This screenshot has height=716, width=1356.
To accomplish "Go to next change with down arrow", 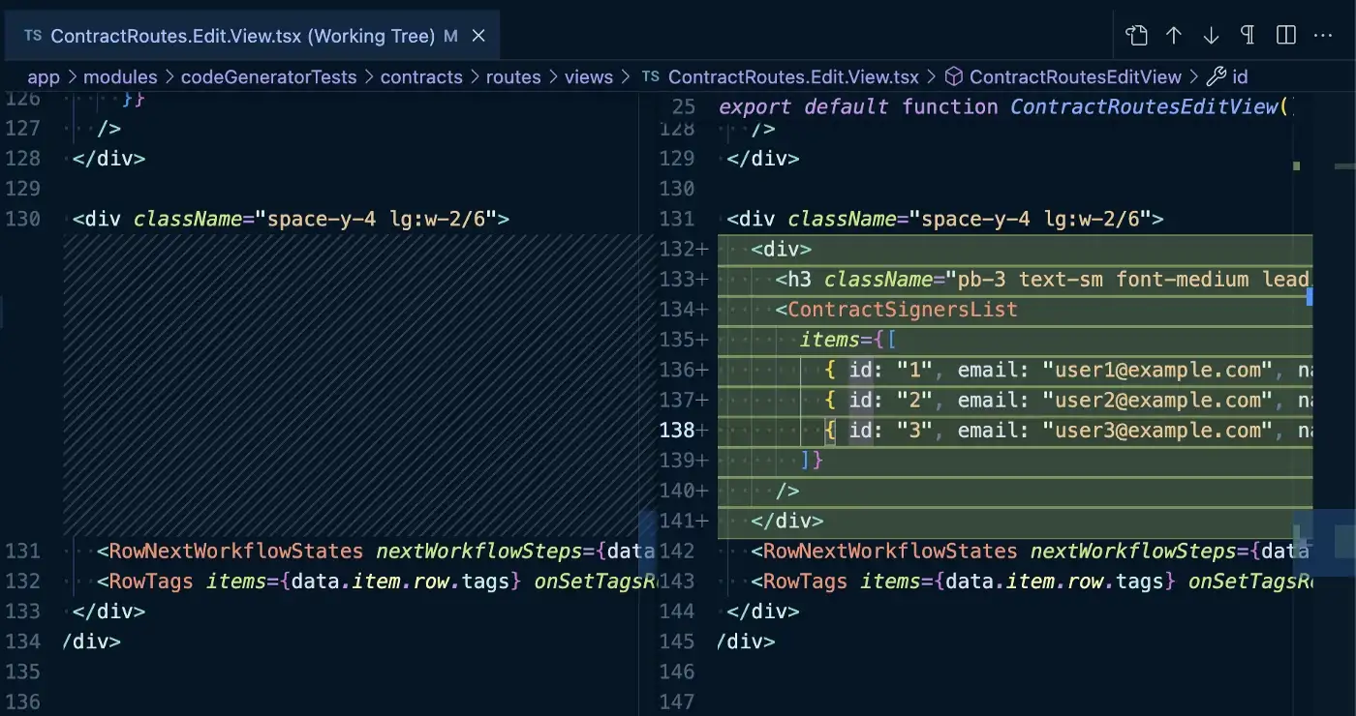I will [x=1211, y=36].
